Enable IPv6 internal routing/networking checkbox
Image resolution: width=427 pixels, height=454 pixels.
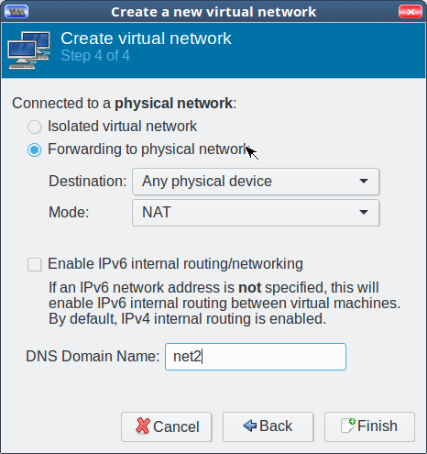click(x=34, y=264)
